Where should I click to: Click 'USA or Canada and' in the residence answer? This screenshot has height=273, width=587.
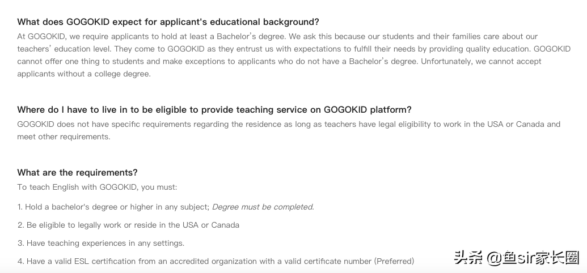(x=523, y=125)
